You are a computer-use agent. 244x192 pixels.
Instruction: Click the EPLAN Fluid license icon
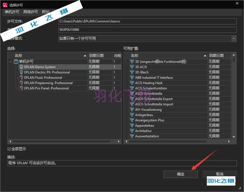click(x=21, y=77)
